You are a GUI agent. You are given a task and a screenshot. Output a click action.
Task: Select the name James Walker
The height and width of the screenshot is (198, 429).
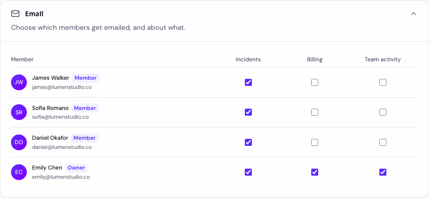[x=51, y=78]
